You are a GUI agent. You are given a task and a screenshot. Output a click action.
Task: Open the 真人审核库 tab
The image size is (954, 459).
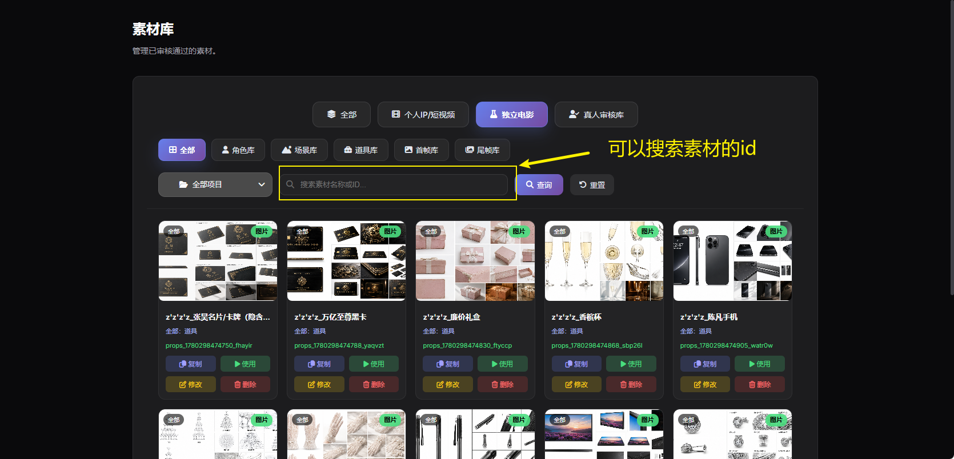click(596, 115)
